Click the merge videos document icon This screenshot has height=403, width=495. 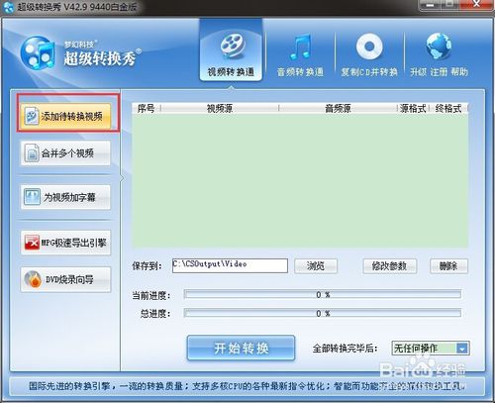32,153
